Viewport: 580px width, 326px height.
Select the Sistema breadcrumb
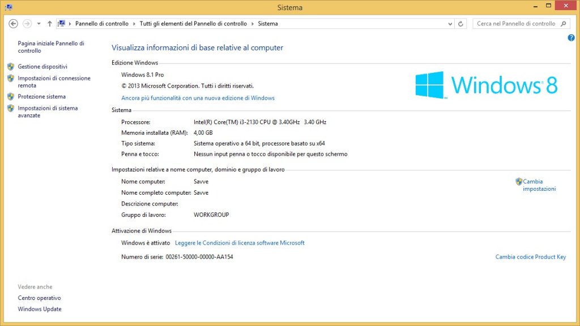268,24
